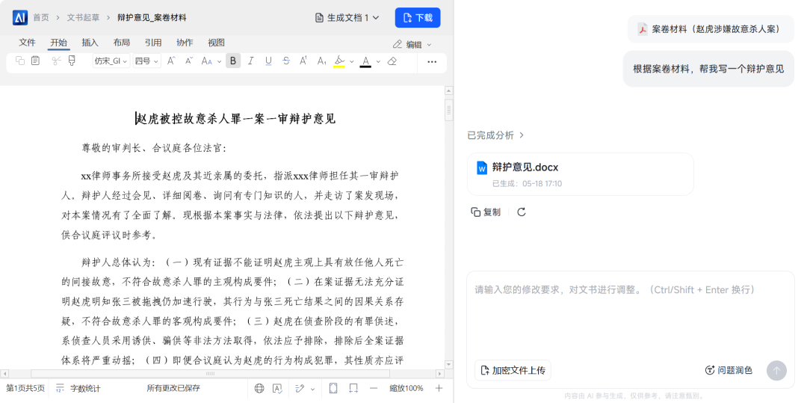Toggle strikethrough formatting

click(286, 61)
